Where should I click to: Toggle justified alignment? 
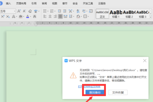coord(60,16)
